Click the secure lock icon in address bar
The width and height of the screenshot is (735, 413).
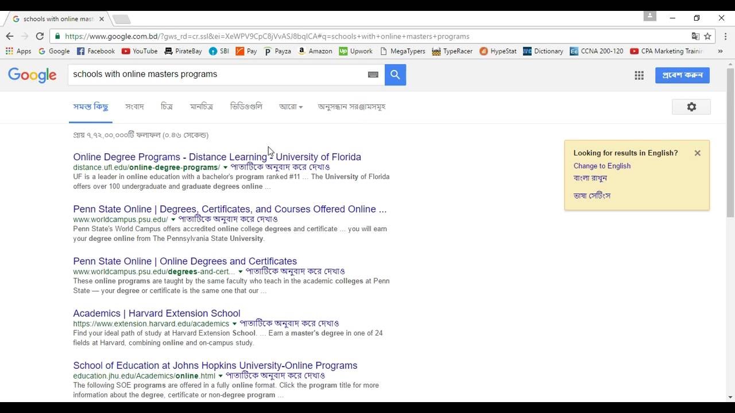57,36
